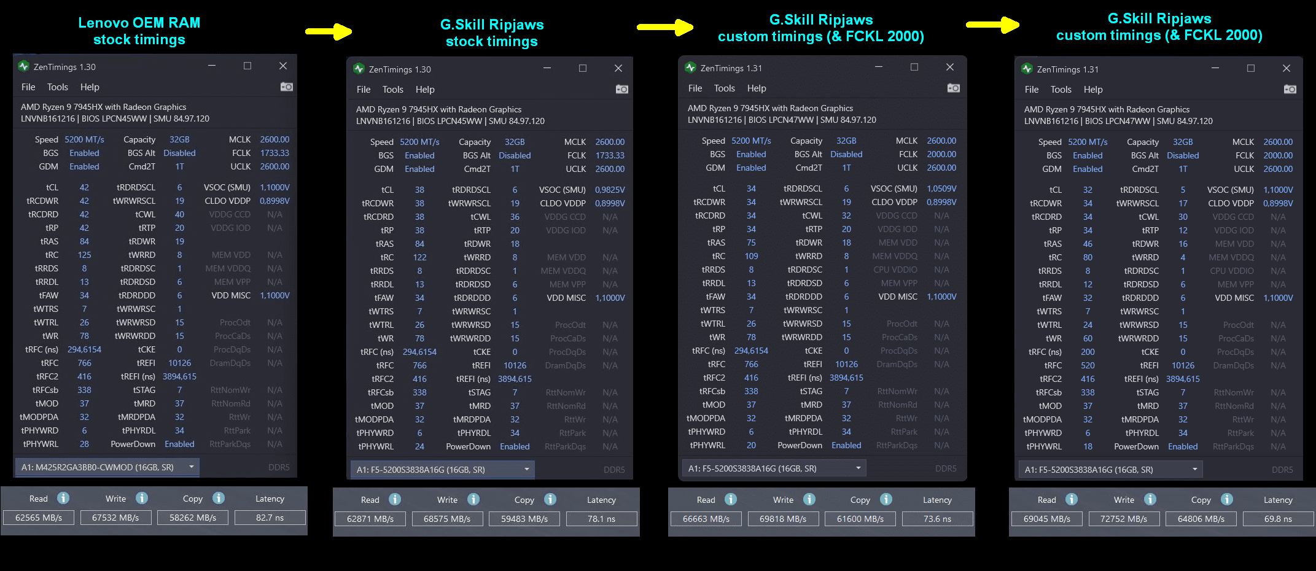Click ZenTimings app logo in G.Skill stock window
The image size is (1316, 571).
(359, 69)
